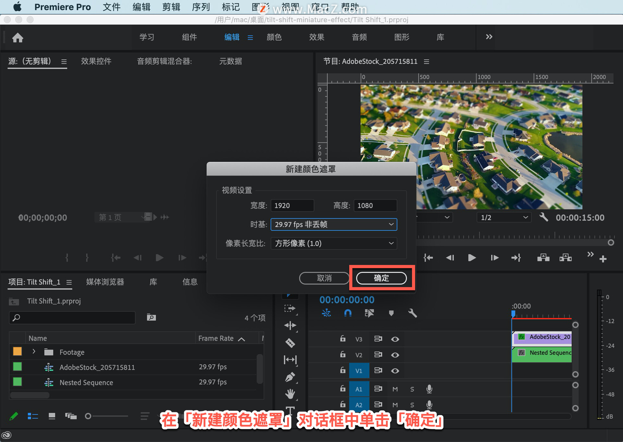The width and height of the screenshot is (623, 442).
Task: Step forward one frame in Program monitor
Action: pos(495,258)
